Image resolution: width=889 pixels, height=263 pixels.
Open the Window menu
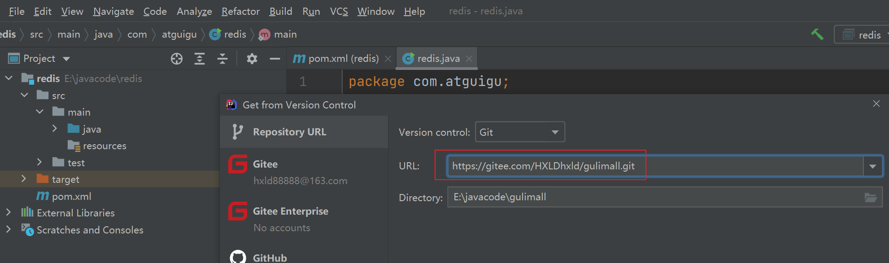pos(376,11)
